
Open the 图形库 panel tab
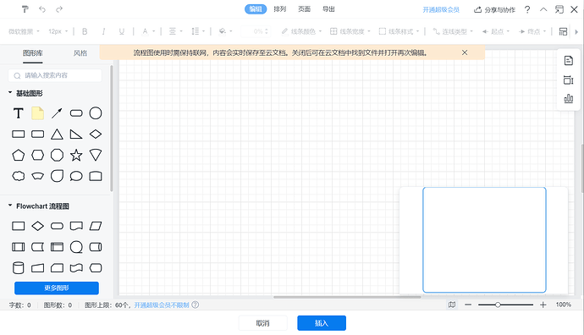(x=33, y=53)
